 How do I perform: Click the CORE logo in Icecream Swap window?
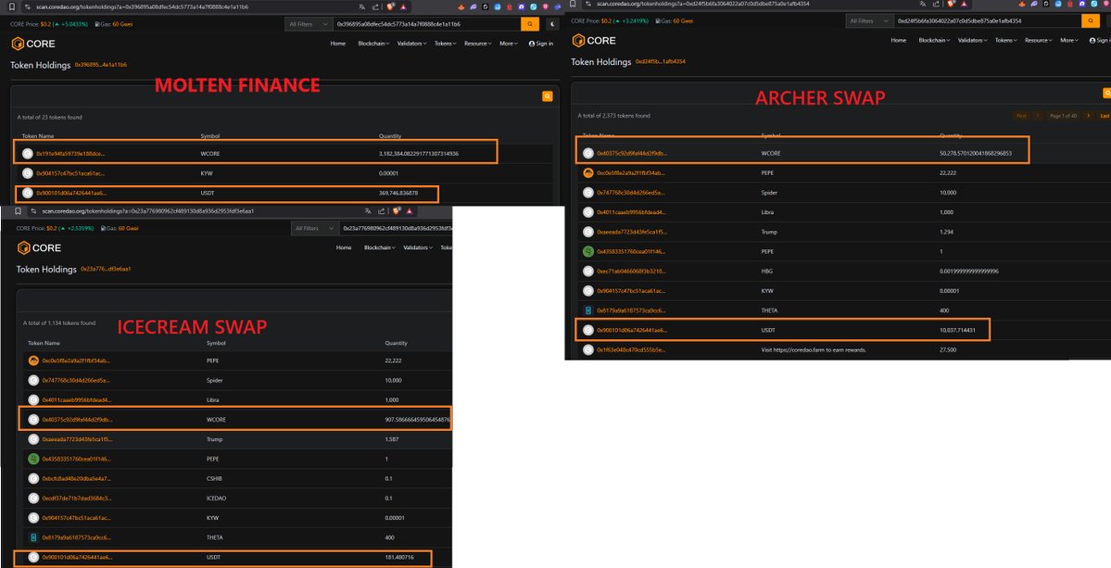tap(40, 248)
